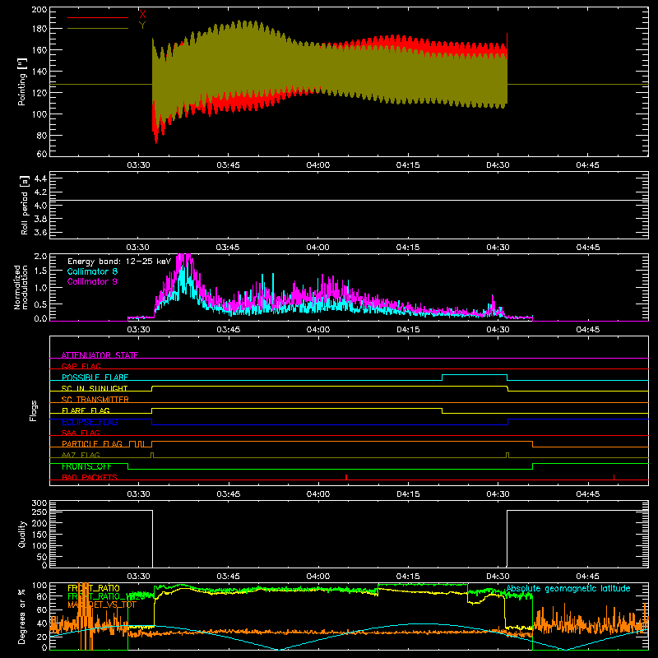Click the BAD_PACKETS flag label
Screen dimensions: 658x658
(x=90, y=477)
